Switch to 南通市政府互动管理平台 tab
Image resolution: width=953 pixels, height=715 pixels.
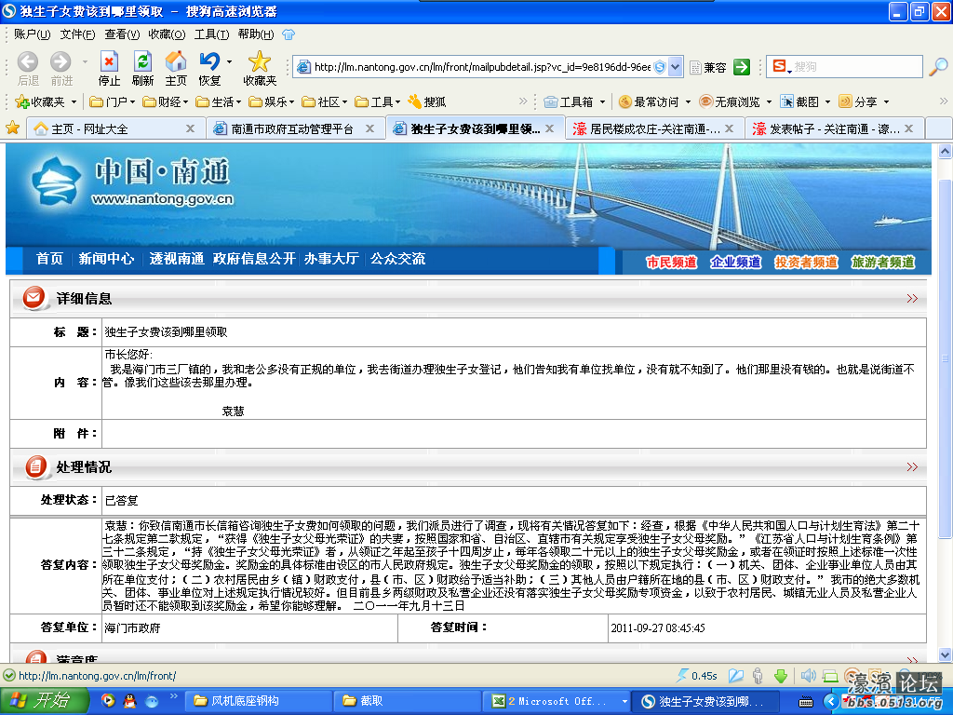point(293,128)
